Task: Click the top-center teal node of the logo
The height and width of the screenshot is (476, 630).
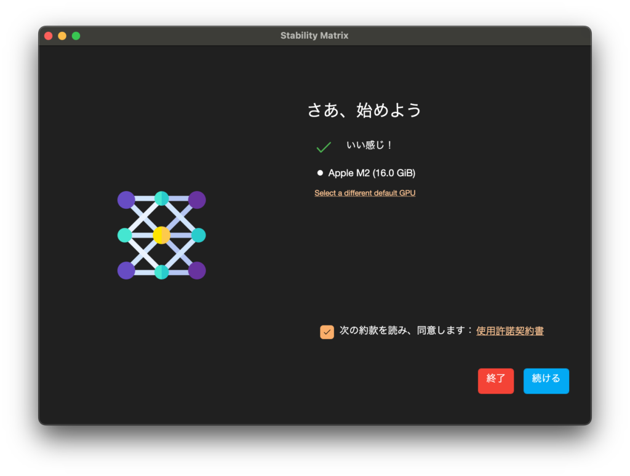Action: pyautogui.click(x=161, y=198)
